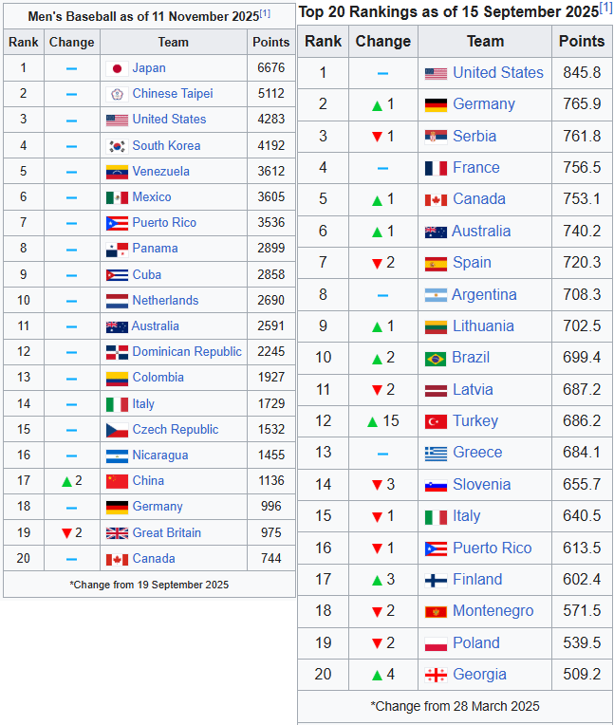Click the Chinese Taipei flag icon

click(117, 94)
